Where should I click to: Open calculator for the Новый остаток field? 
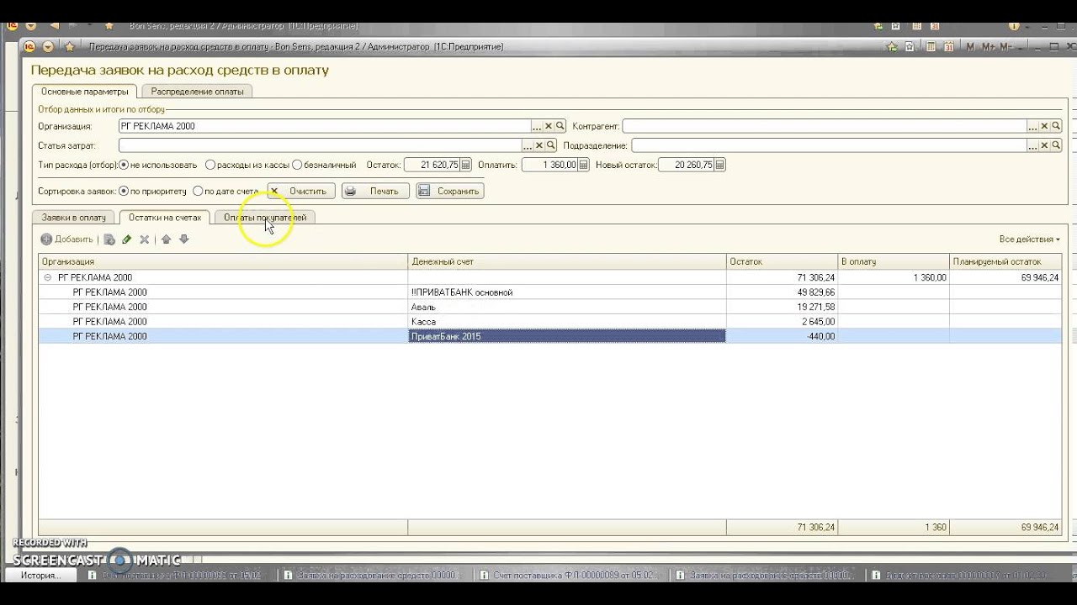point(720,166)
